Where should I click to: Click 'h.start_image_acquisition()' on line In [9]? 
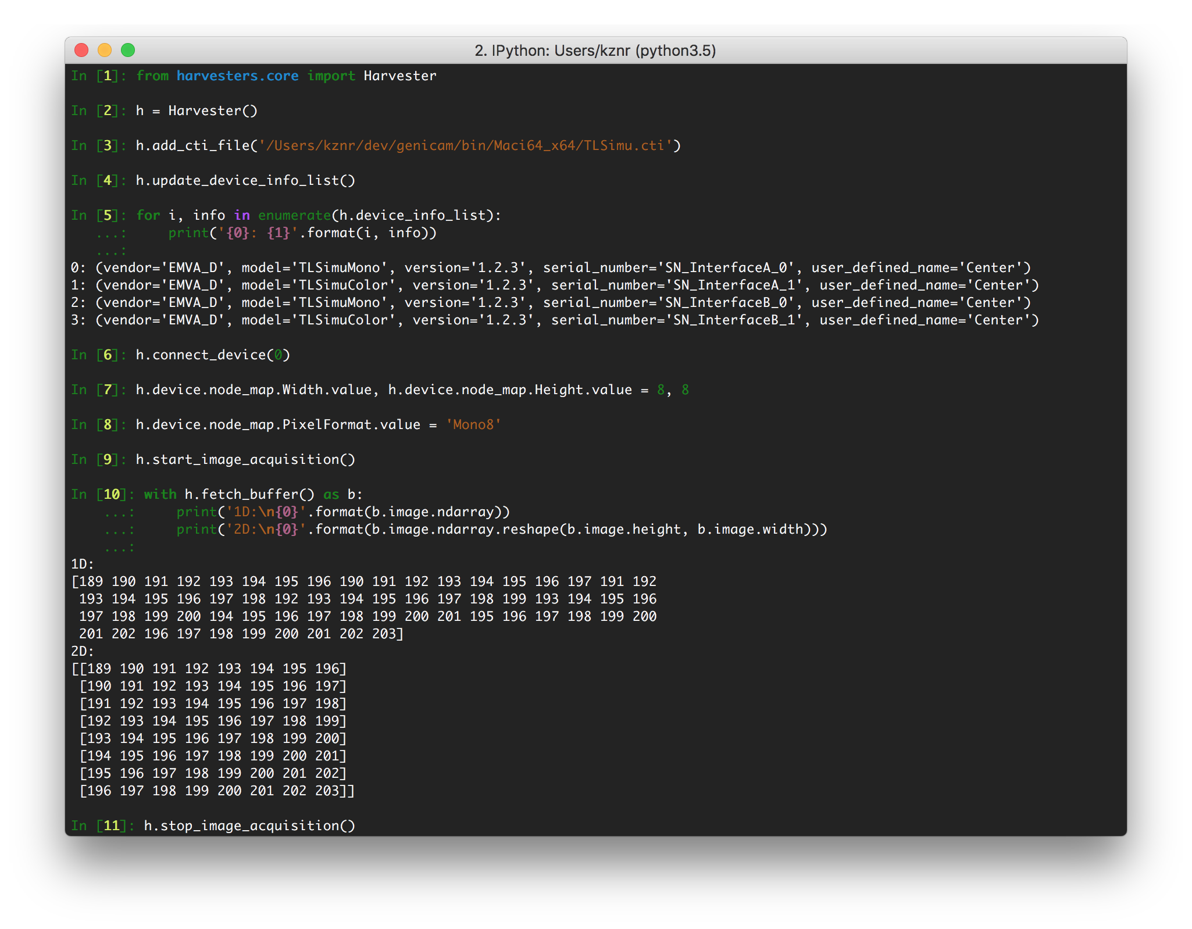click(x=245, y=459)
